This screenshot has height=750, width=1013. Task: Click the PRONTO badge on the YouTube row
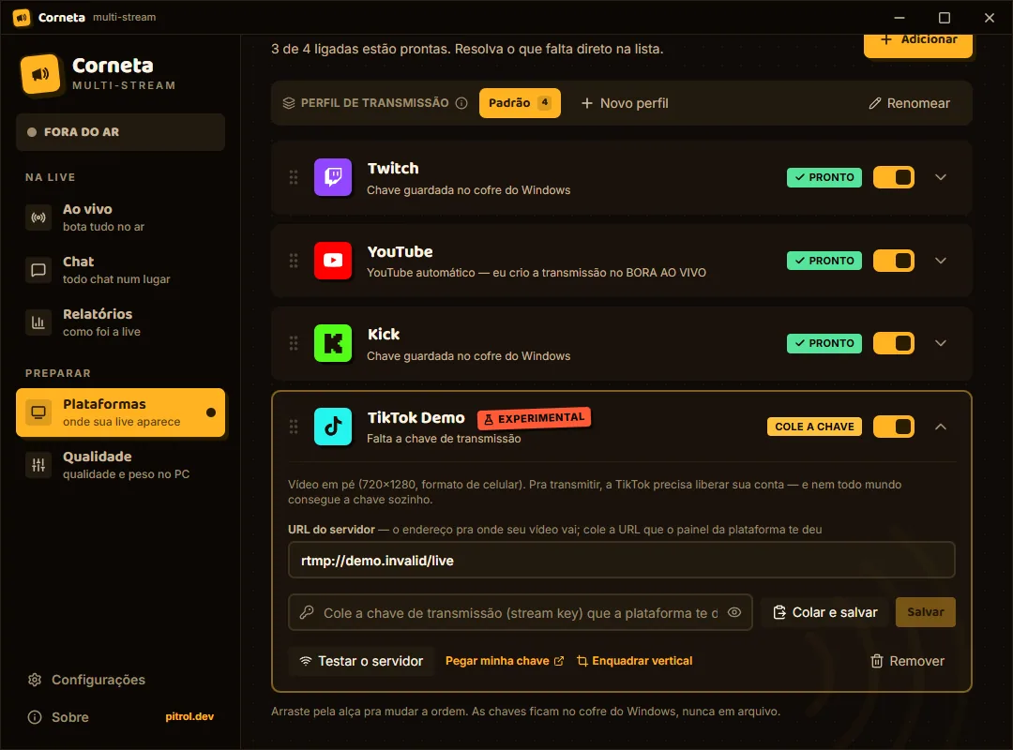[x=824, y=261]
